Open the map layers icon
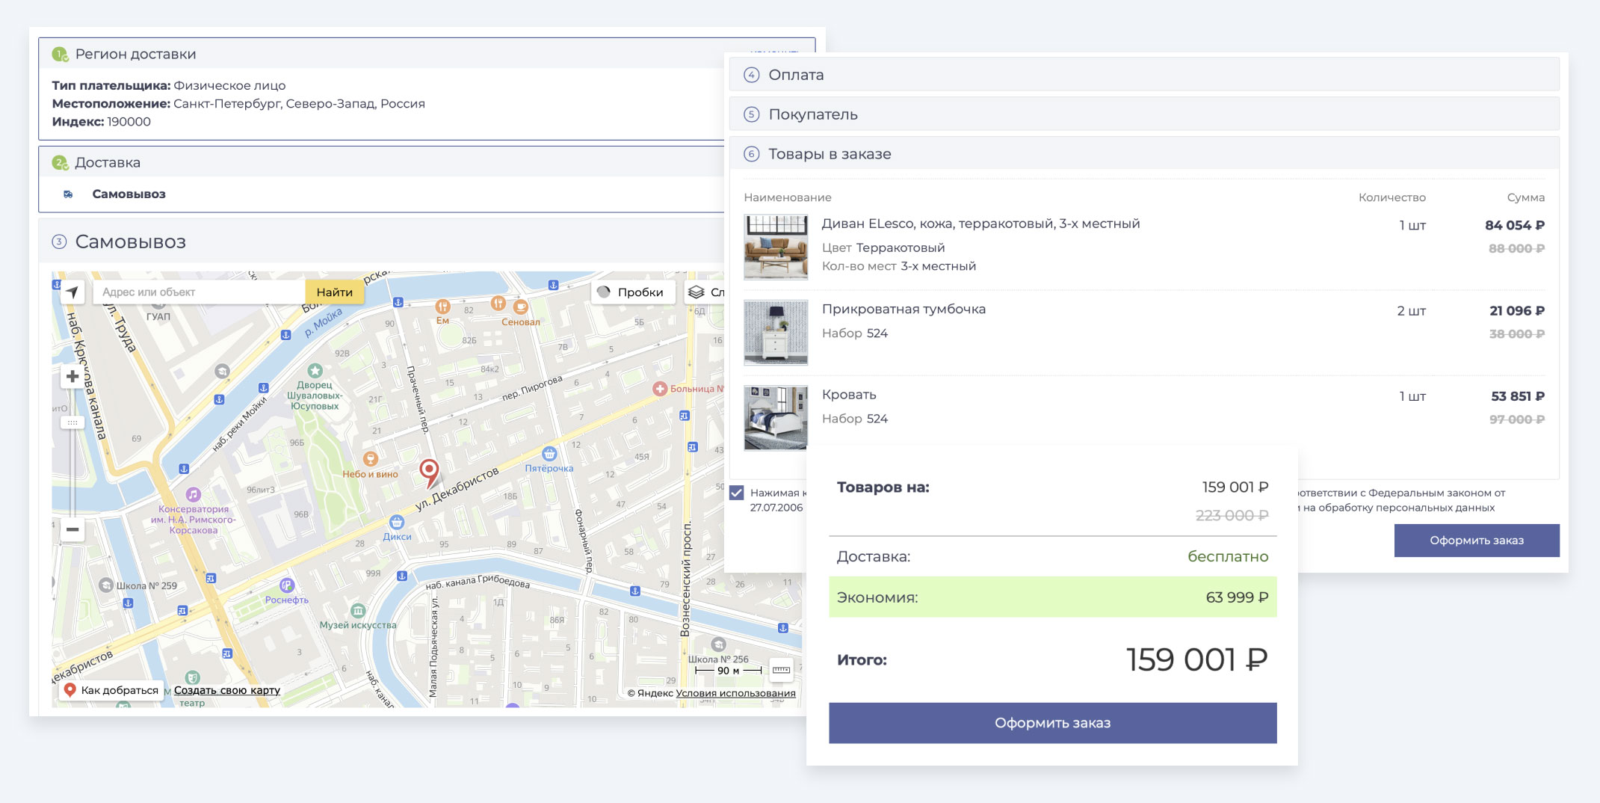1600x803 pixels. (x=696, y=292)
